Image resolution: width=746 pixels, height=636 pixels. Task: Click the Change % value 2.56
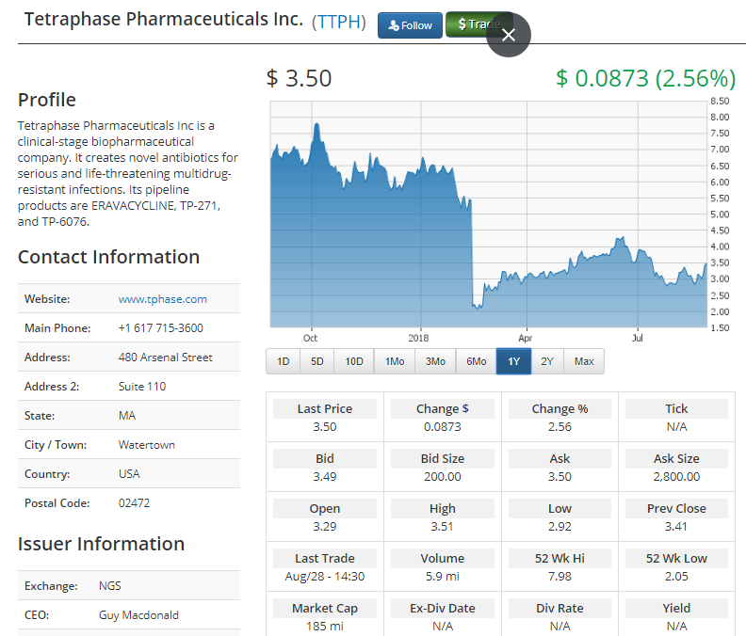(x=559, y=427)
